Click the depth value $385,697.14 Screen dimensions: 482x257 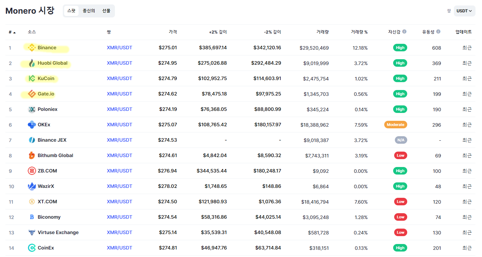213,48
